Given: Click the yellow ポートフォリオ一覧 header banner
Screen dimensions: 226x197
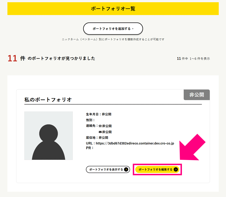Looking at the screenshot, I should pyautogui.click(x=113, y=9).
